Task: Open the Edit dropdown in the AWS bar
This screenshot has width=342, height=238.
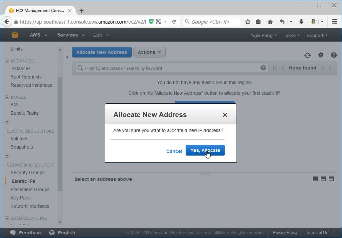Action: [101, 35]
